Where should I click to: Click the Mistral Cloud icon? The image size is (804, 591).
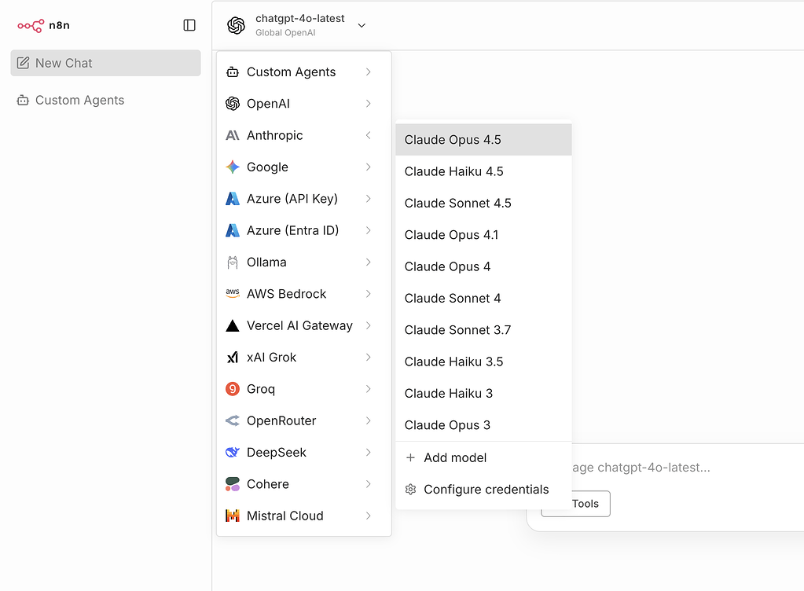coord(233,516)
